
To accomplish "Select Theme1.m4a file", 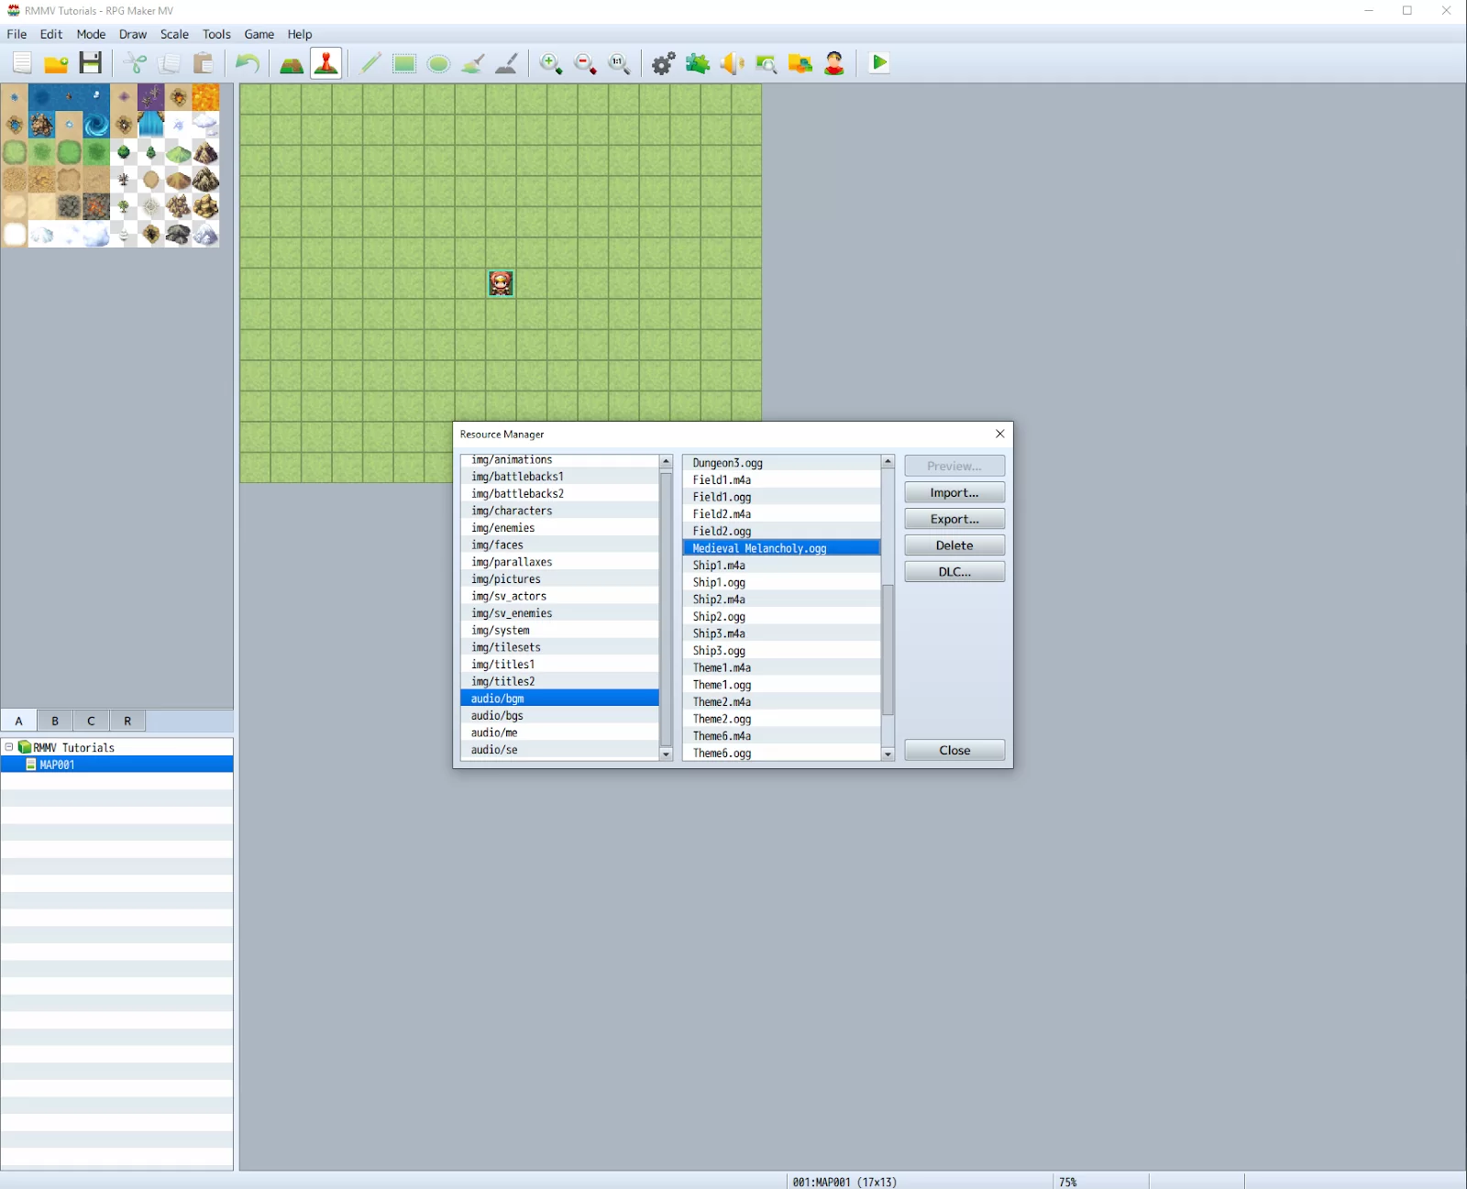I will pyautogui.click(x=781, y=667).
